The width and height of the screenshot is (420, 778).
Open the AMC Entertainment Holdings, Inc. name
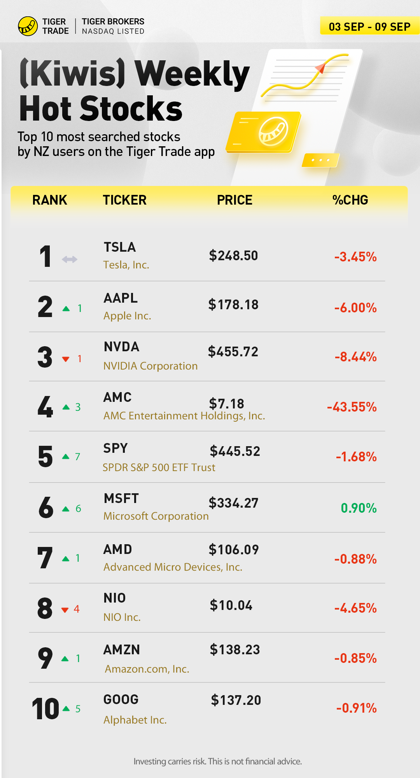click(x=184, y=416)
